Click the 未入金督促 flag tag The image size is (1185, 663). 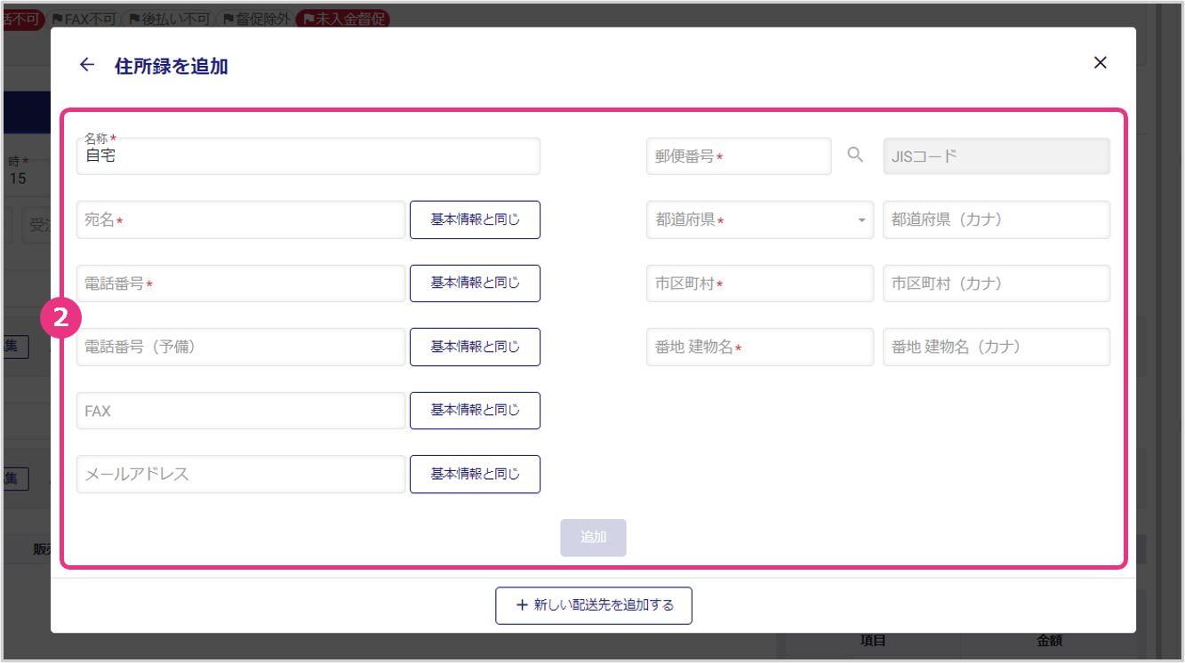tap(342, 19)
